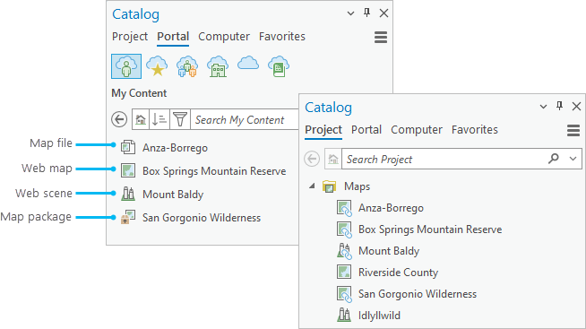
Task: Open the Search Project dropdown arrow
Action: point(573,159)
